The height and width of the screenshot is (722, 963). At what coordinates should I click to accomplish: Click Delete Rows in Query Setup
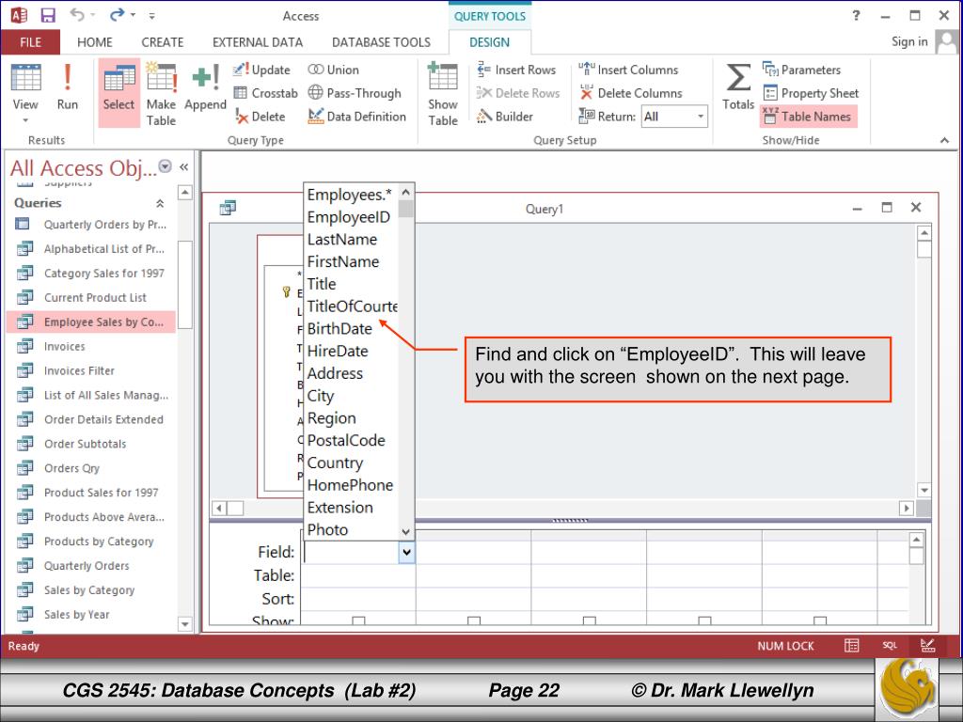518,93
